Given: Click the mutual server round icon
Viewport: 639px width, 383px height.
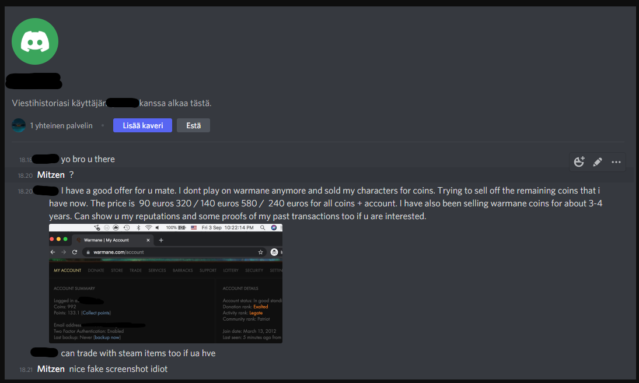Looking at the screenshot, I should 19,125.
